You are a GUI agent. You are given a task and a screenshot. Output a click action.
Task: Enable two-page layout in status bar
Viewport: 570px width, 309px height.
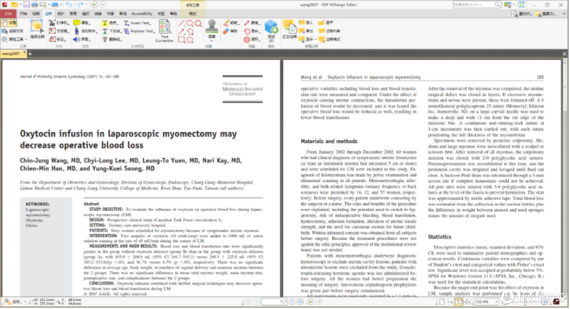click(459, 302)
